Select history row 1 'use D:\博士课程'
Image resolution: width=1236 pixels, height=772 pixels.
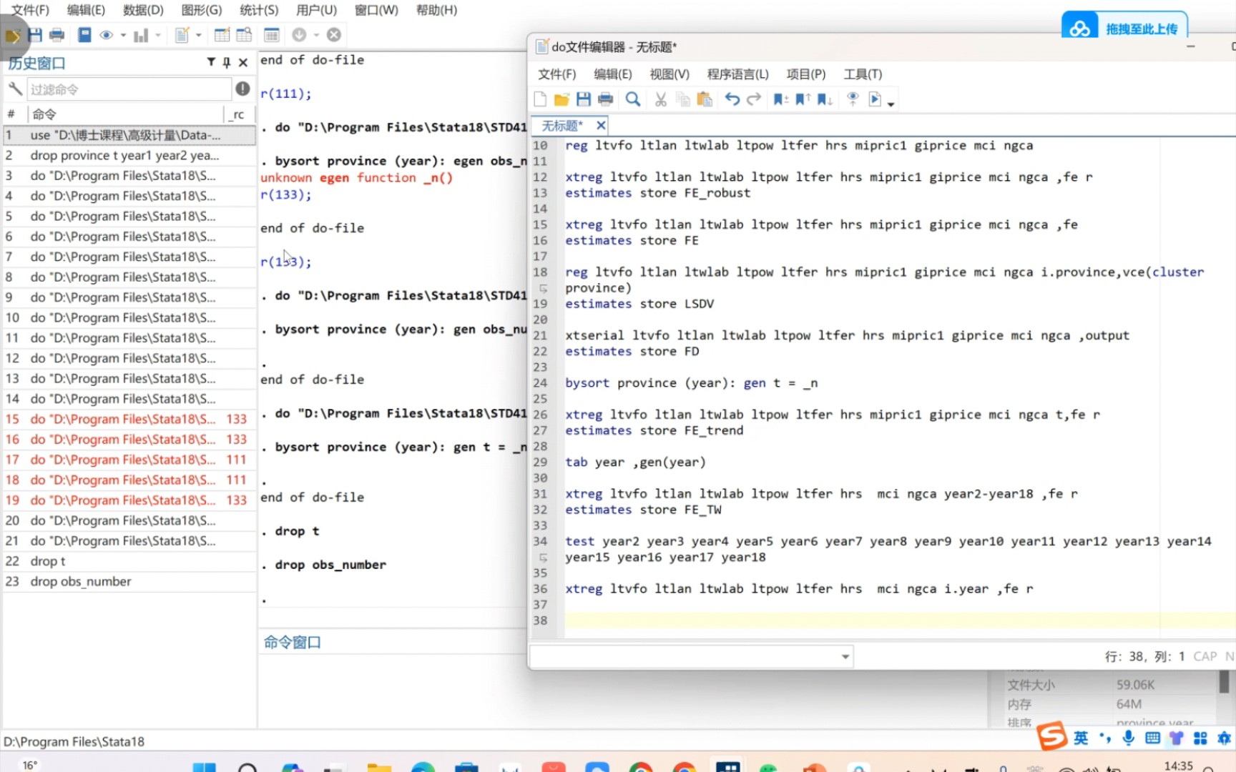[129, 134]
